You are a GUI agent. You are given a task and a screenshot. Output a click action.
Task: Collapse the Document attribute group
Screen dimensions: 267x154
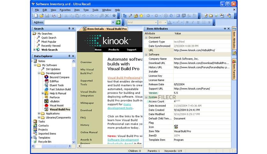tap(146, 38)
